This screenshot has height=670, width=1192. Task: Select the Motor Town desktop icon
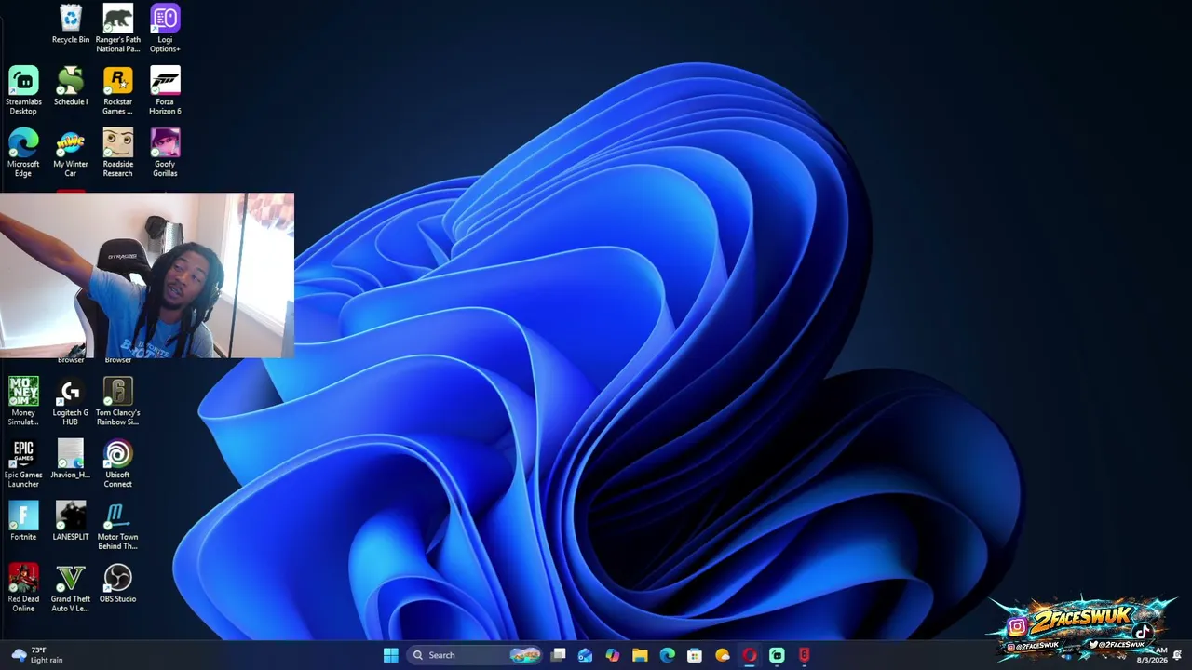click(117, 526)
